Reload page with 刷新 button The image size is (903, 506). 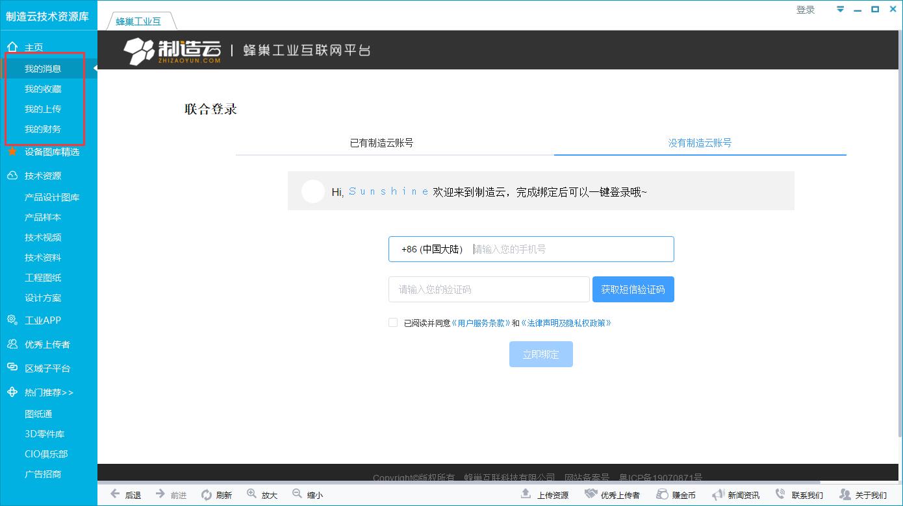[x=216, y=495]
